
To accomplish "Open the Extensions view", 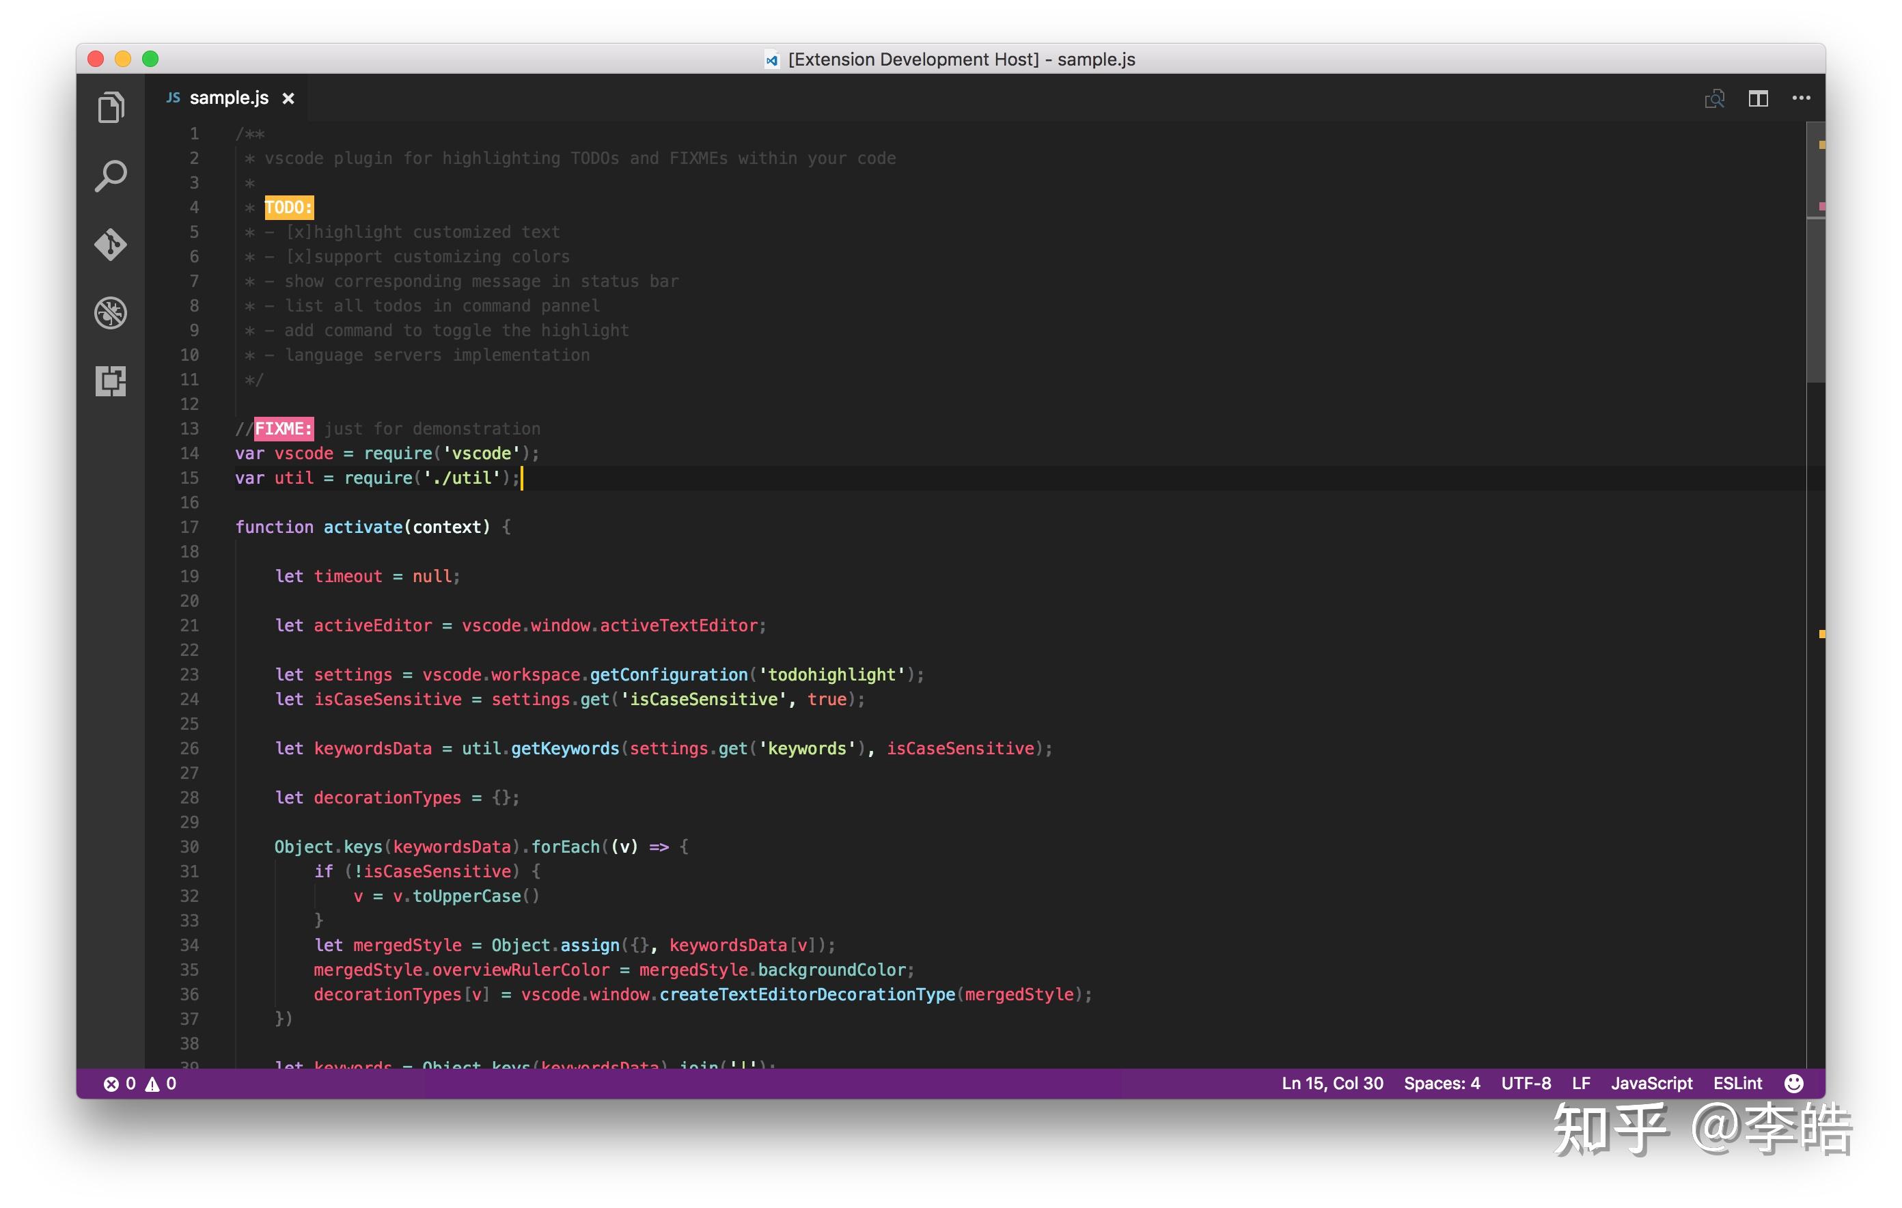I will 111,381.
